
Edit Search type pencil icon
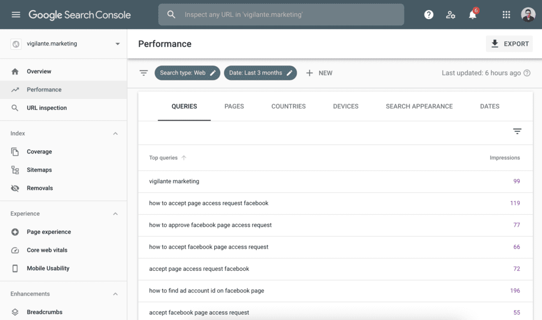213,73
